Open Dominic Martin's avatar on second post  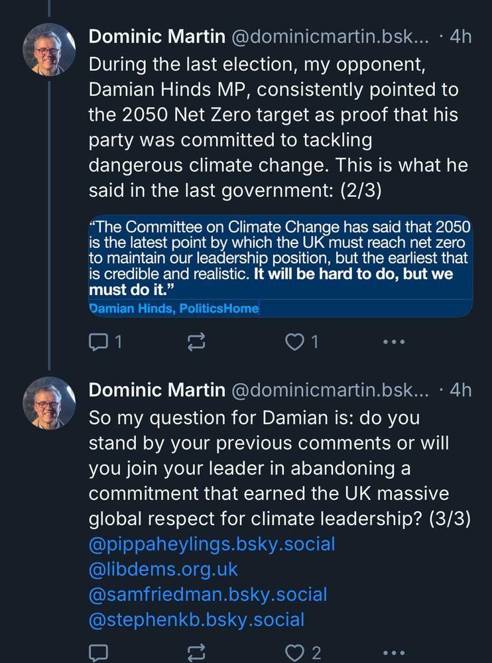click(x=50, y=402)
